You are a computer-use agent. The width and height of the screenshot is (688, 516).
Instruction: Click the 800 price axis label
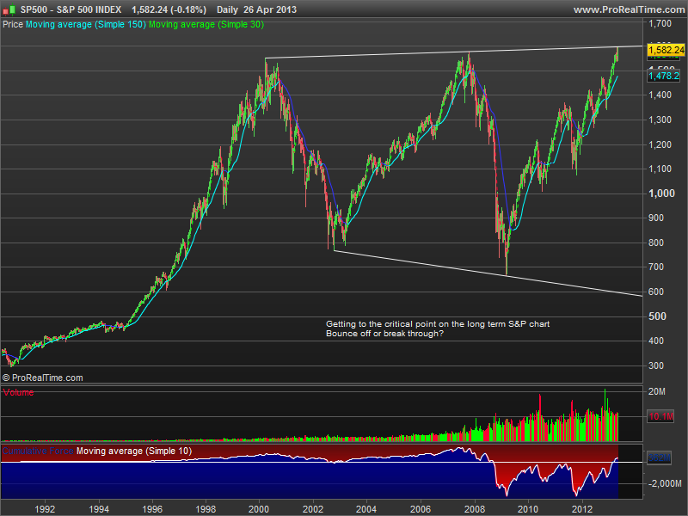pyautogui.click(x=656, y=243)
